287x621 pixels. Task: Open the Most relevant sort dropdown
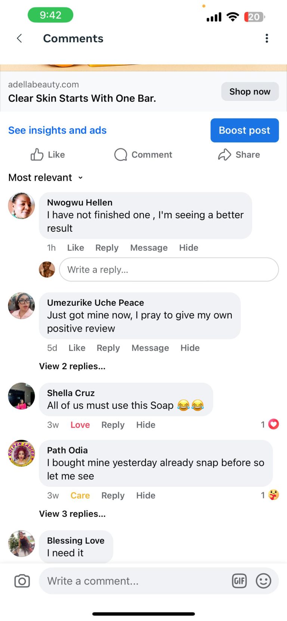tap(45, 177)
